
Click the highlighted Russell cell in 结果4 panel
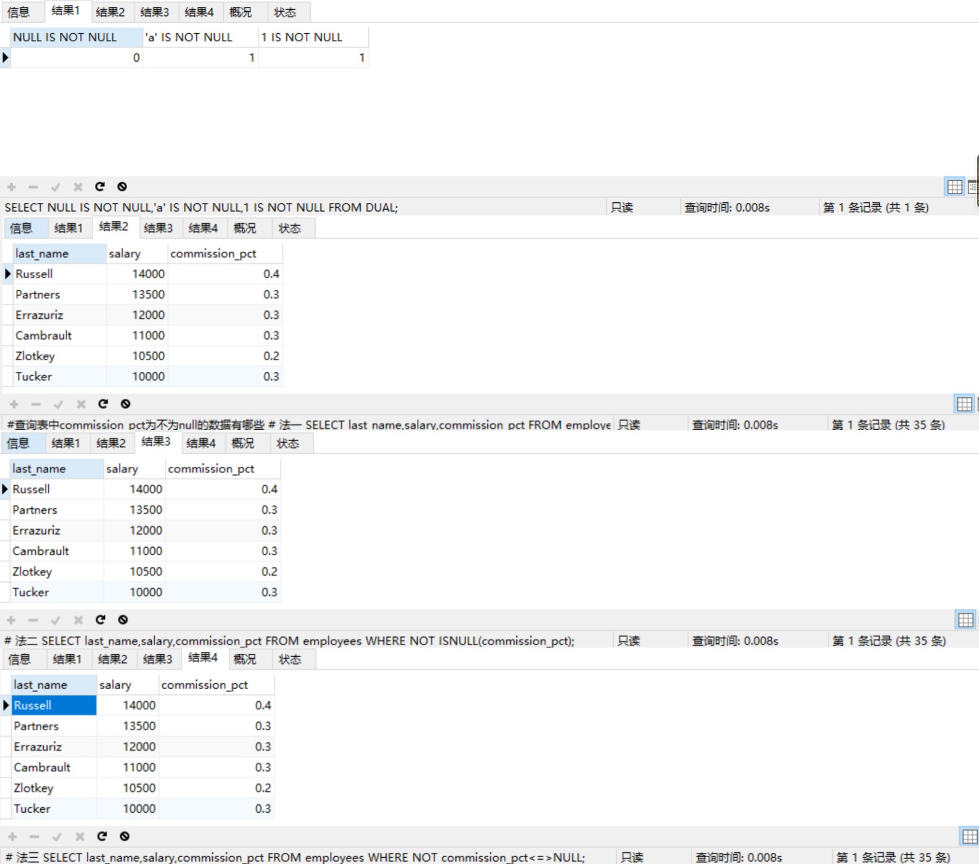pyautogui.click(x=54, y=706)
